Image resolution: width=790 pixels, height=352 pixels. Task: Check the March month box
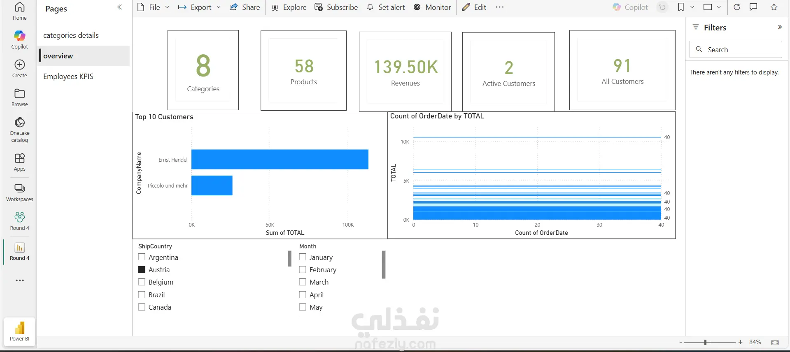point(303,282)
